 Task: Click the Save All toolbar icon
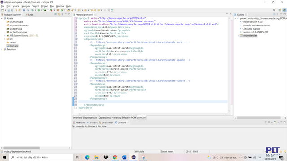(x=12, y=10)
